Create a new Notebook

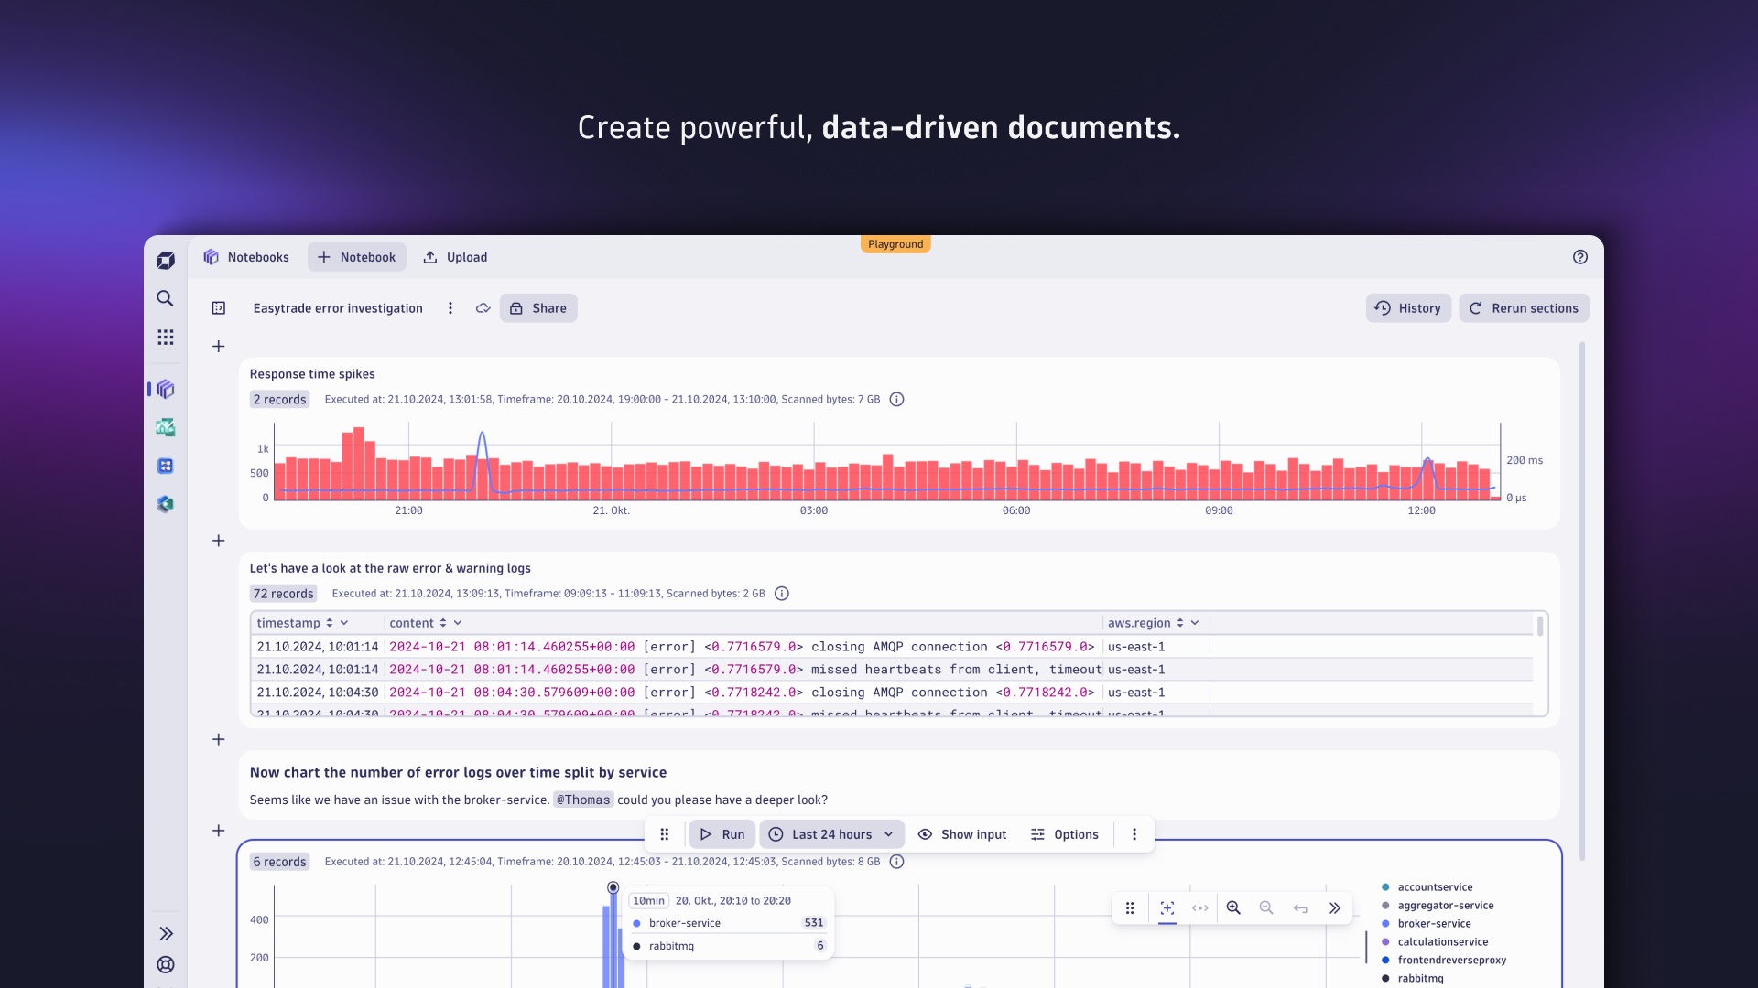point(357,257)
